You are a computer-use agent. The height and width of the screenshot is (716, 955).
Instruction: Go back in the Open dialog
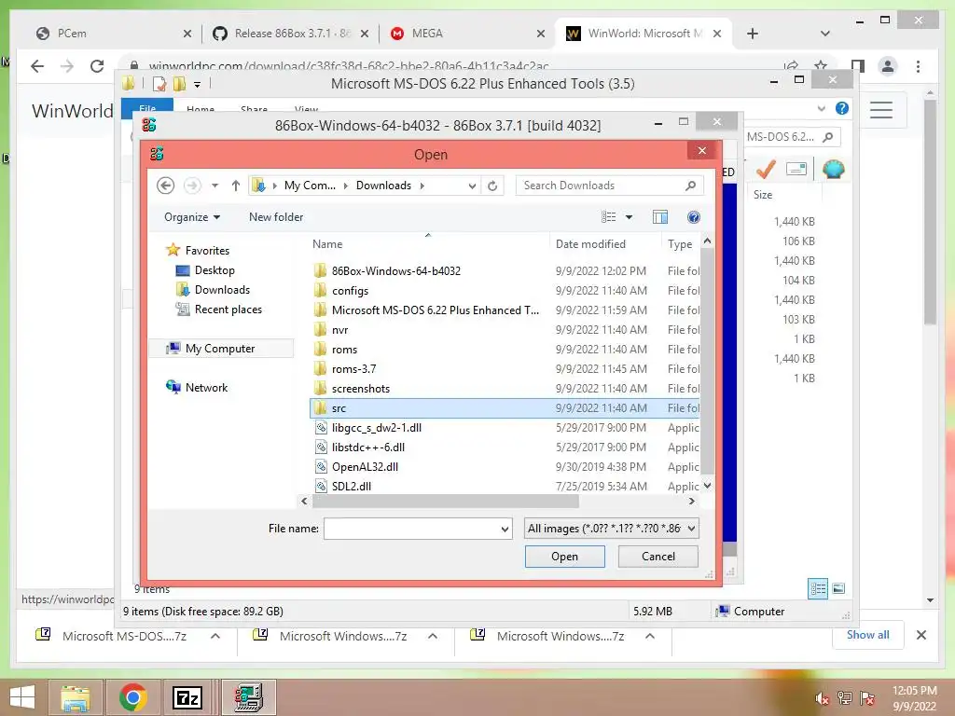coord(166,186)
